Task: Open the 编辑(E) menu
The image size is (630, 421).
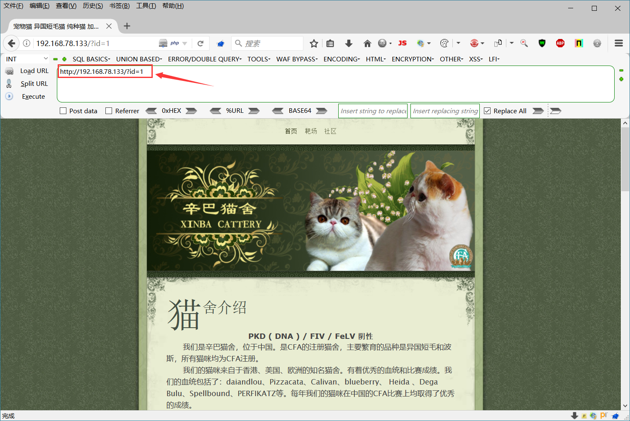Action: (x=39, y=6)
